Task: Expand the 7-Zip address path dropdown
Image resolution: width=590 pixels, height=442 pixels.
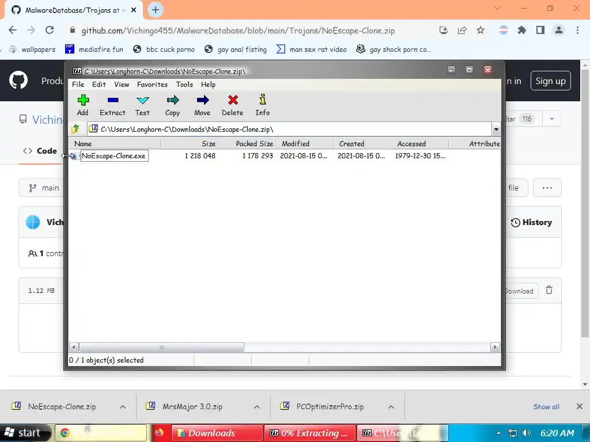Action: click(496, 129)
